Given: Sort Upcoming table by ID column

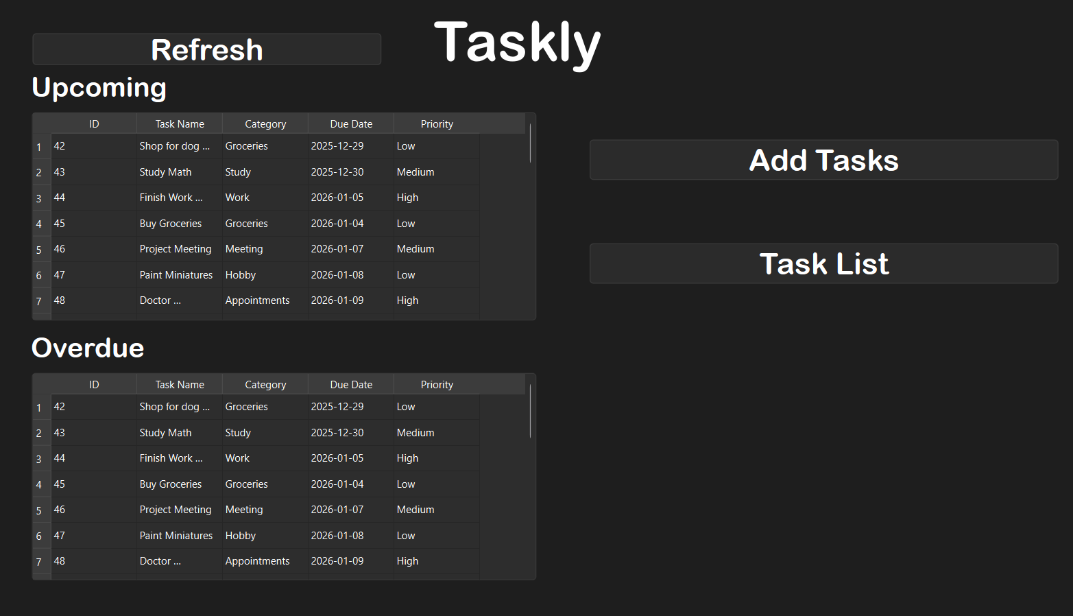Looking at the screenshot, I should click(93, 123).
